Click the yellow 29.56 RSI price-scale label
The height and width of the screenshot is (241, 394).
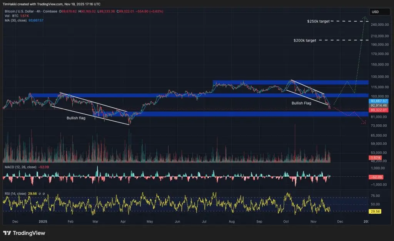coord(375,211)
